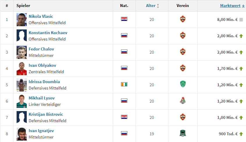This screenshot has height=142, width=246.
Task: Click the Akhmat Grozny crest in Idrissa Doumbia row
Action: pos(183,84)
